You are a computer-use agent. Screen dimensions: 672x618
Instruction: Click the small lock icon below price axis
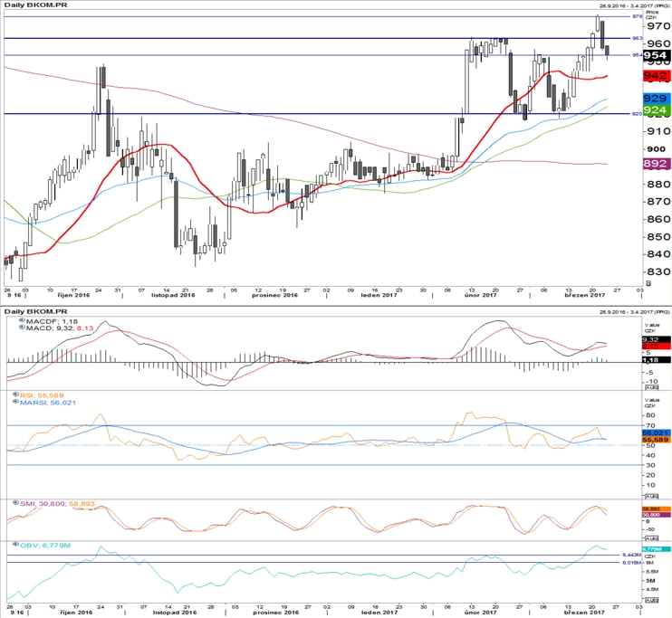point(648,283)
